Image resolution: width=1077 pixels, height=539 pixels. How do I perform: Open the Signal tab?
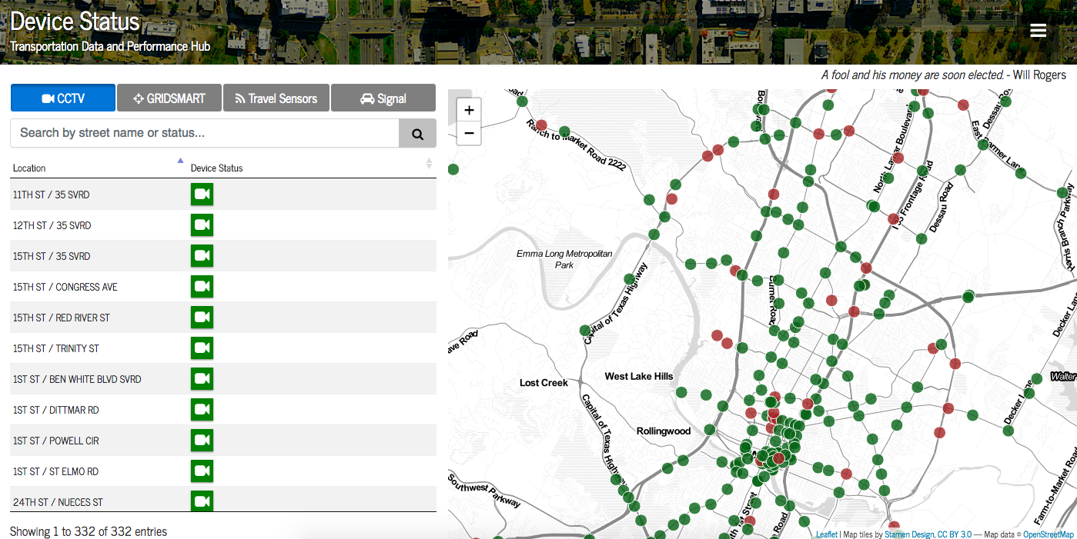click(383, 98)
